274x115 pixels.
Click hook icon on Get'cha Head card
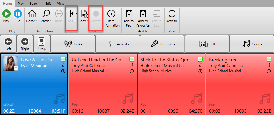[132, 66]
